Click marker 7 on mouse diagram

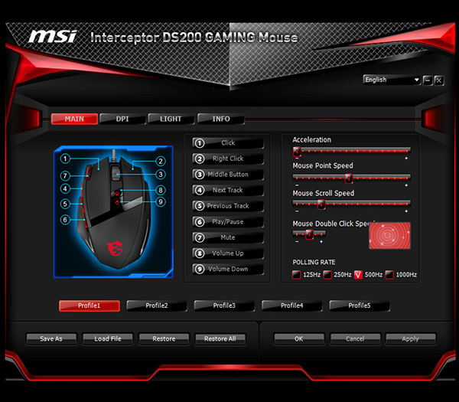65,176
